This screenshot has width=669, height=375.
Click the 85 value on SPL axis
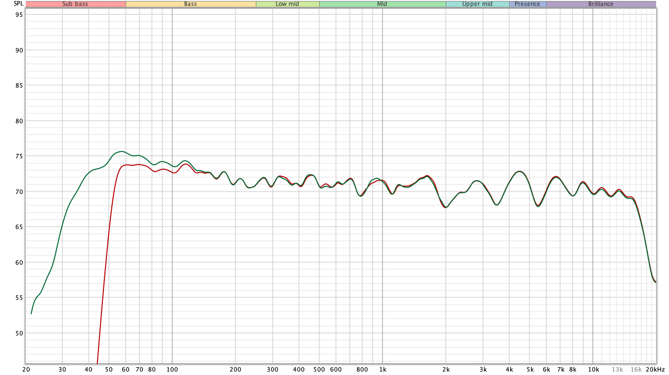[18, 85]
